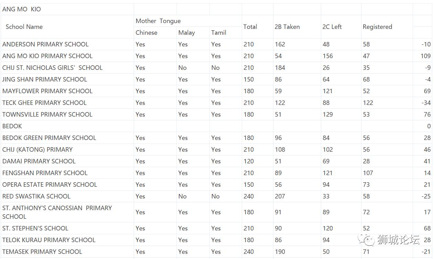Click the ANDERSON PRIMARY SCHOOL name cell
The height and width of the screenshot is (259, 434).
[x=45, y=44]
